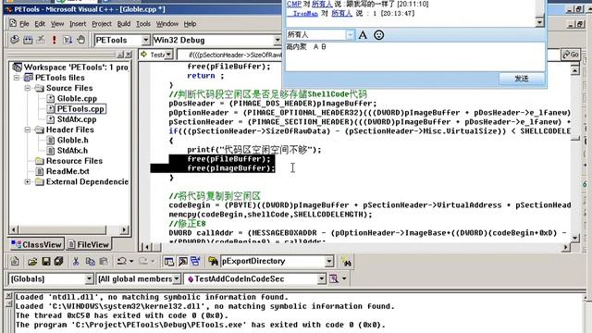Image resolution: width=592 pixels, height=333 pixels.
Task: Toggle the Workspace window icon
Action: 169,261
